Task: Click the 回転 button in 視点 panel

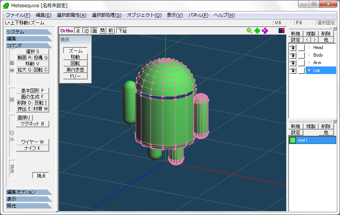Action: coord(75,63)
